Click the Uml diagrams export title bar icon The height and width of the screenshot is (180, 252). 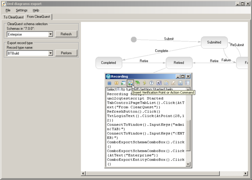tap(4, 4)
